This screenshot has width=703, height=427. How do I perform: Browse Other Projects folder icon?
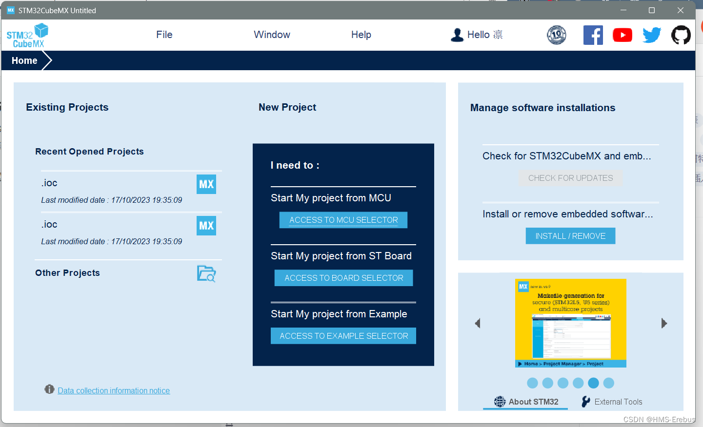[x=206, y=273]
